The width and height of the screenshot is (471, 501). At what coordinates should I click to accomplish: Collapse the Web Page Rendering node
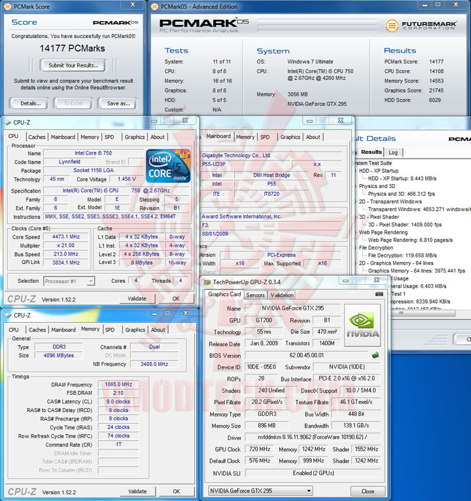(x=357, y=232)
